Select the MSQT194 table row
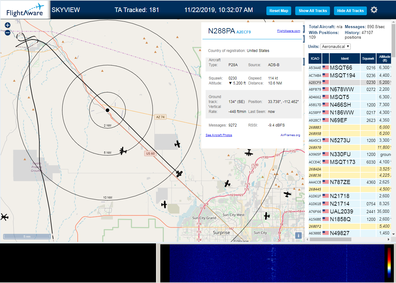396x283 pixels. [x=350, y=75]
